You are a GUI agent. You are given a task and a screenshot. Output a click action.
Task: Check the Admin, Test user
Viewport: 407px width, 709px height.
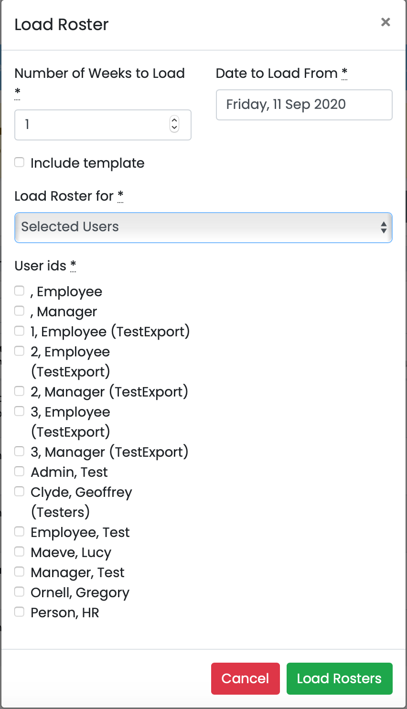(20, 471)
